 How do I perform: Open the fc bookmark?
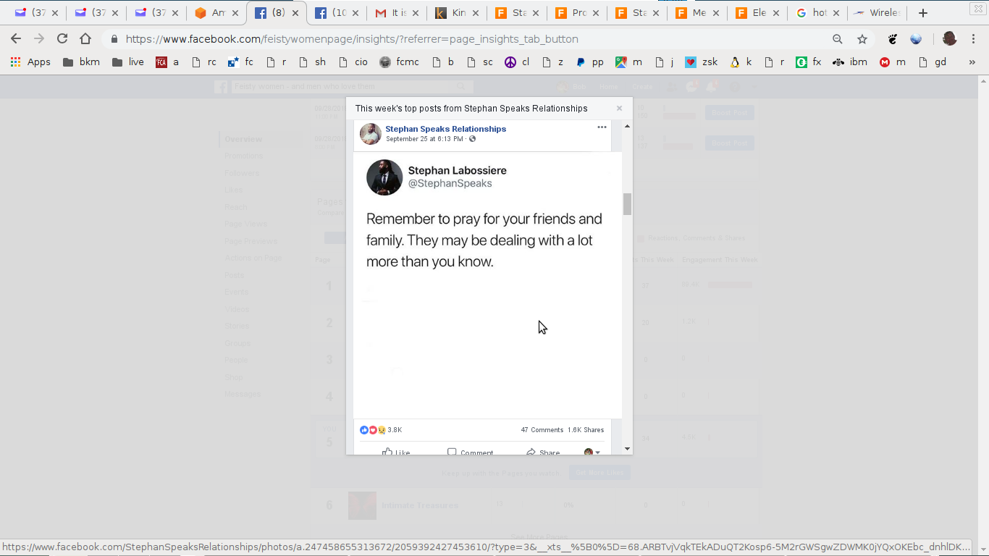(240, 62)
